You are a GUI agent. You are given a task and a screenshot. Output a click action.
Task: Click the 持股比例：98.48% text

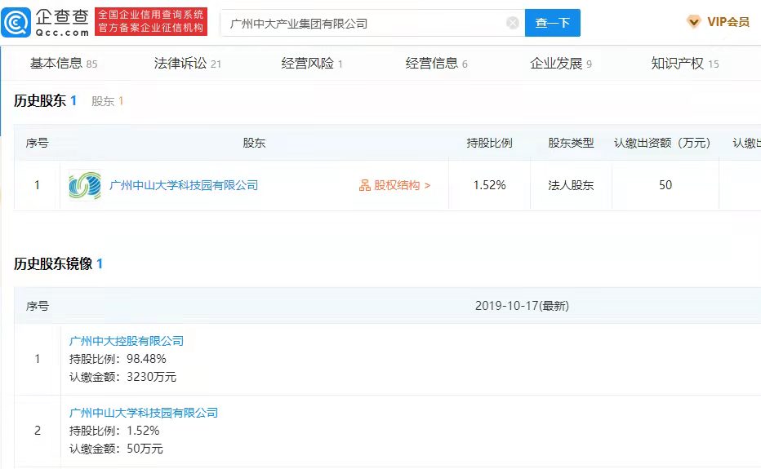[x=118, y=359]
